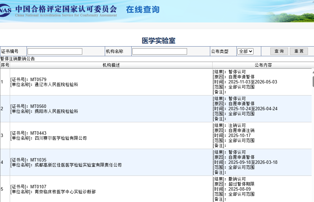Focus the 证书编号 input field
This screenshot has width=314, height=202.
pos(55,51)
